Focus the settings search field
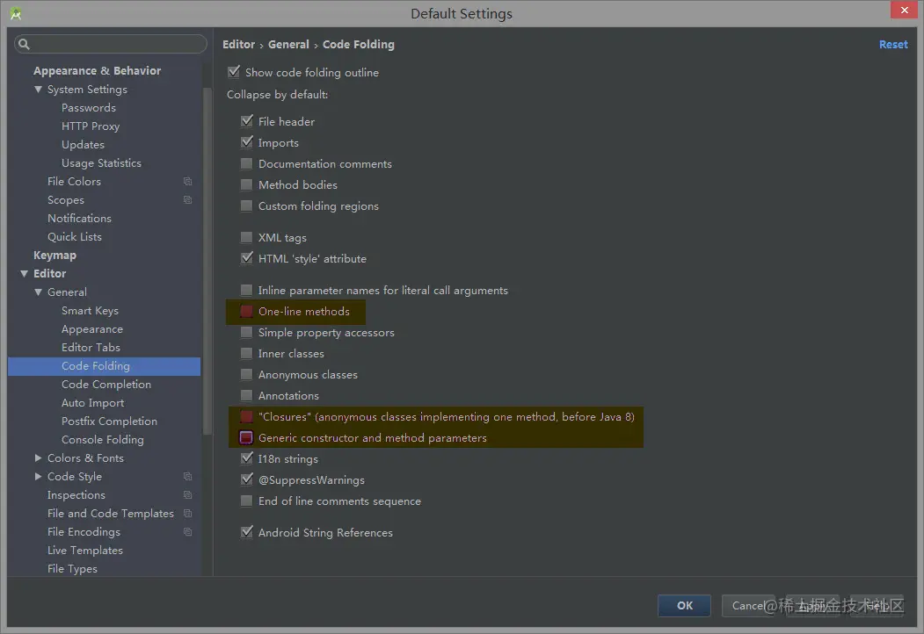This screenshot has width=924, height=634. point(111,44)
